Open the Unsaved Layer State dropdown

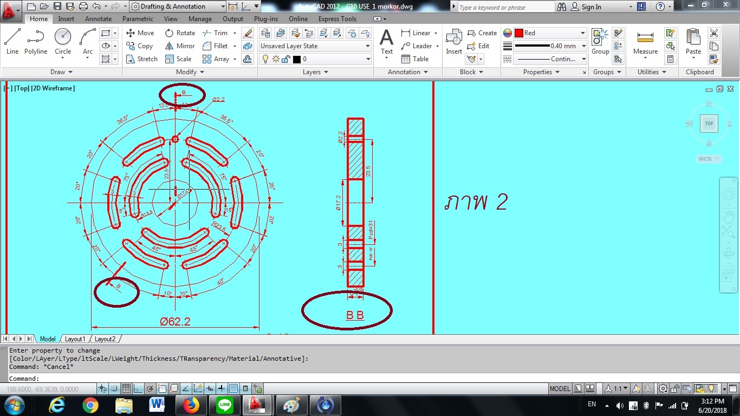coord(315,46)
